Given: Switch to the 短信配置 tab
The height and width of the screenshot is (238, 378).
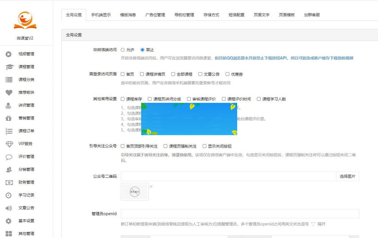Looking at the screenshot, I should point(237,14).
